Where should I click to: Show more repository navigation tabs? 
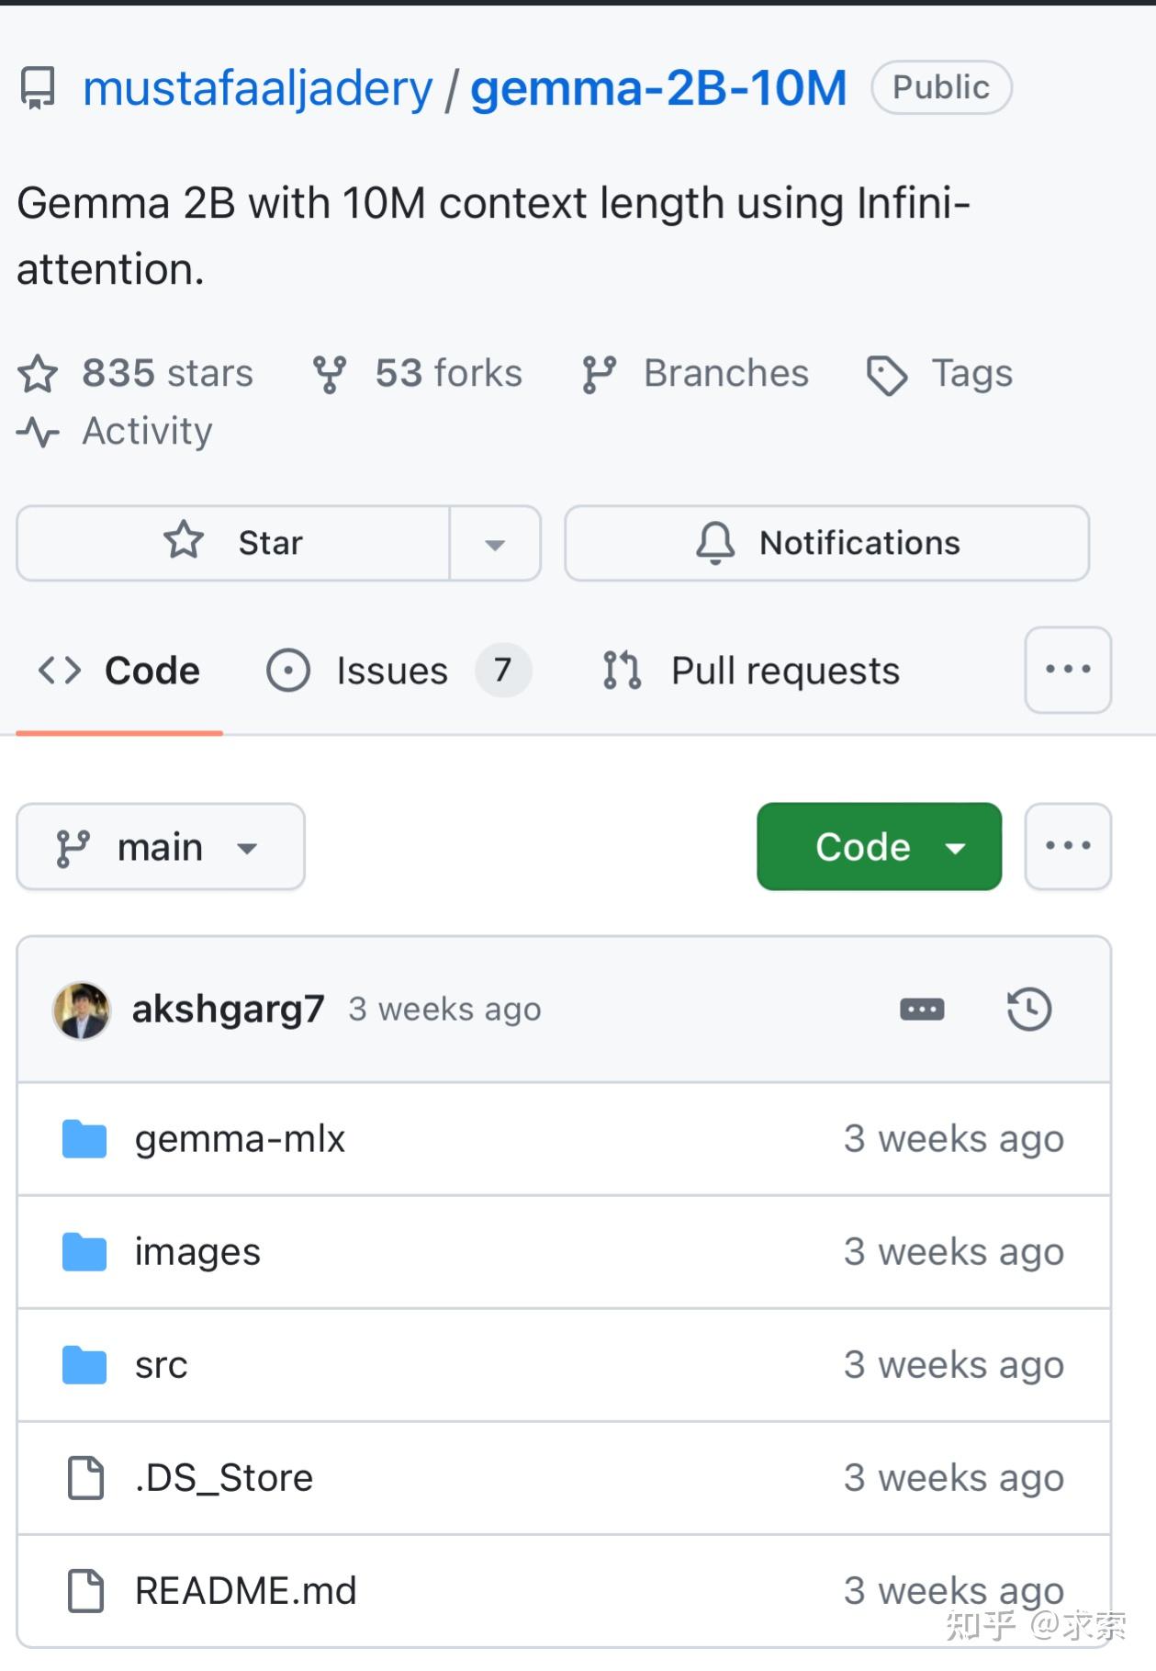[1068, 671]
